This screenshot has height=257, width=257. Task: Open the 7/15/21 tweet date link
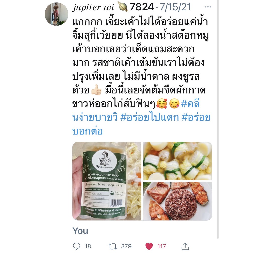click(175, 7)
